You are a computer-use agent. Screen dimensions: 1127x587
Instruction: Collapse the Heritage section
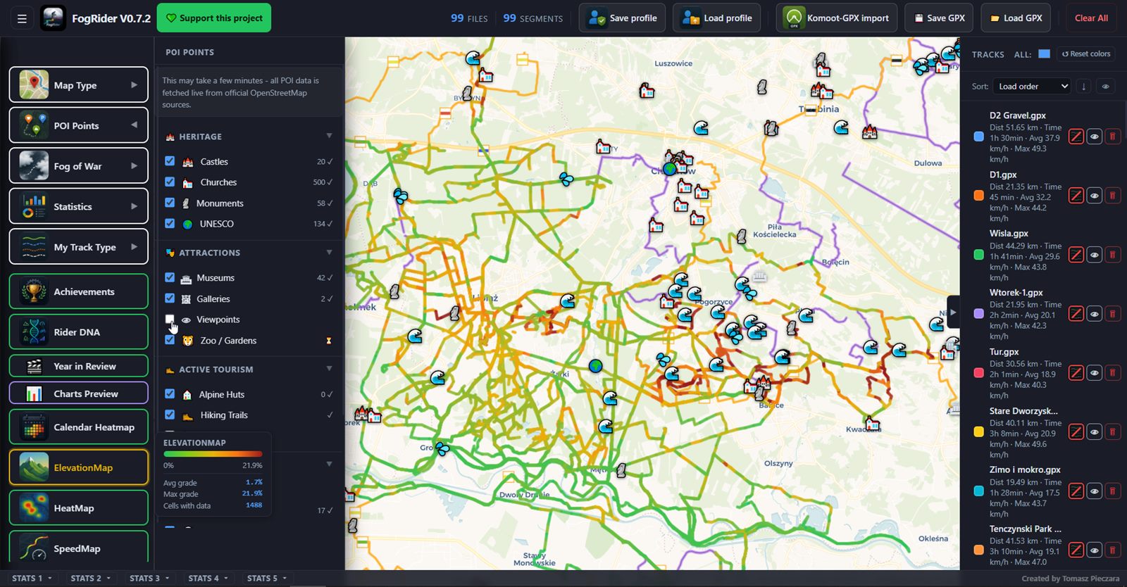pos(329,136)
